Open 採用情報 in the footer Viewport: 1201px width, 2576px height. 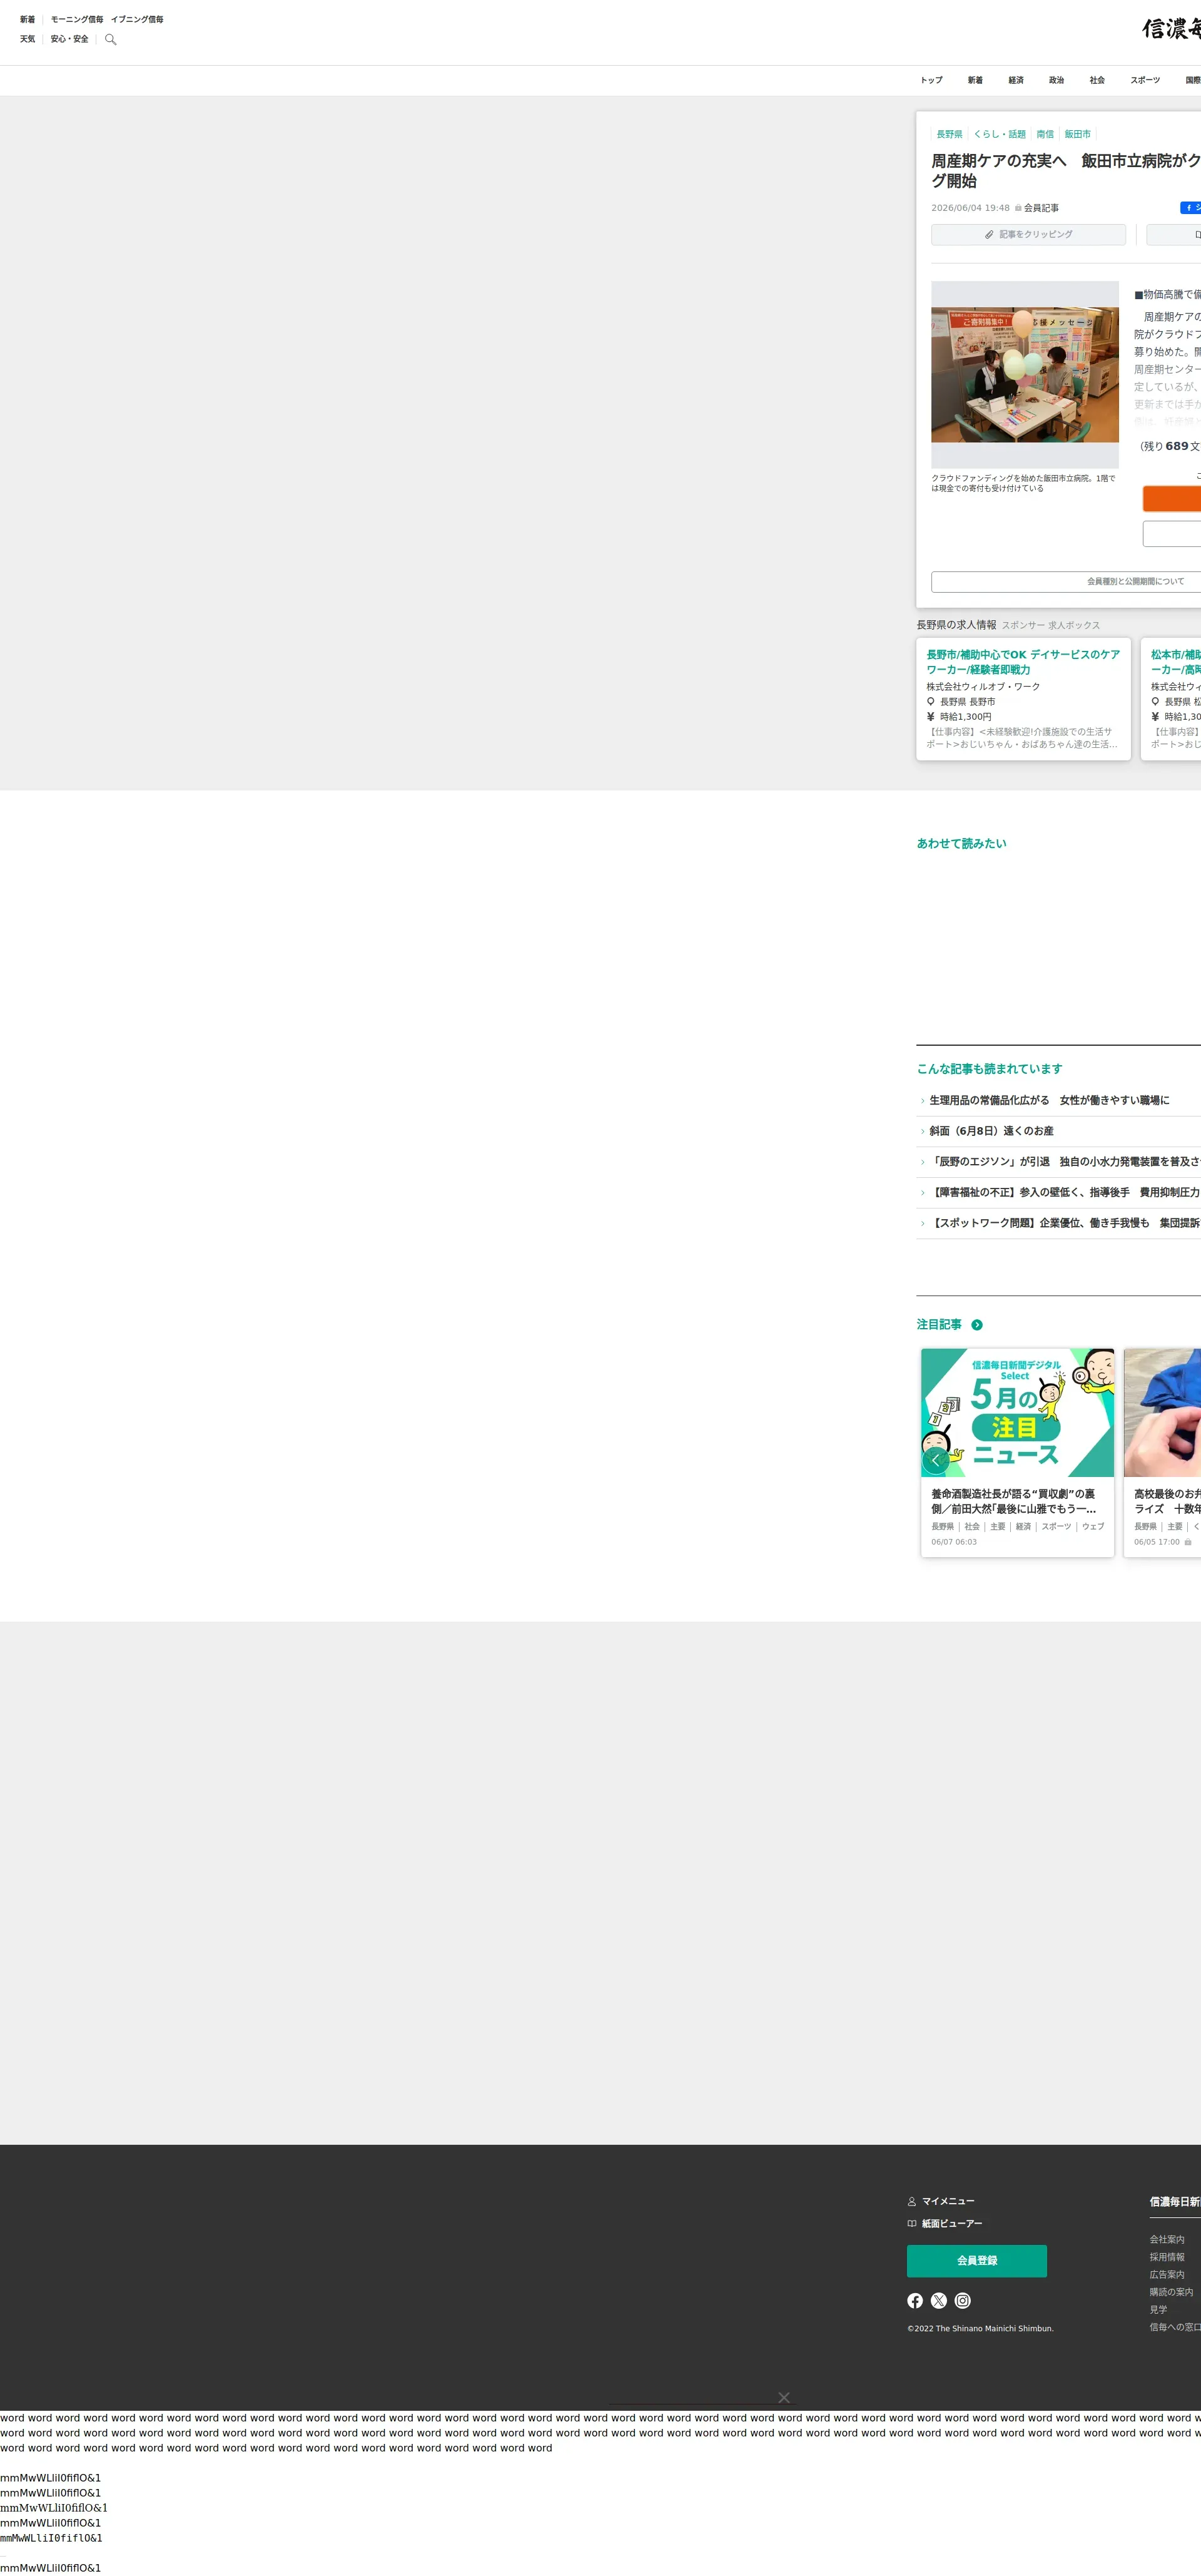[x=1167, y=2257]
